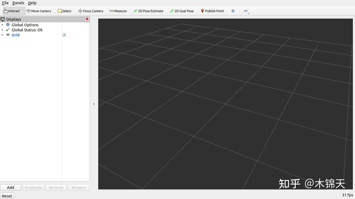Uncheck the Grid visibility checkbox

[64, 35]
